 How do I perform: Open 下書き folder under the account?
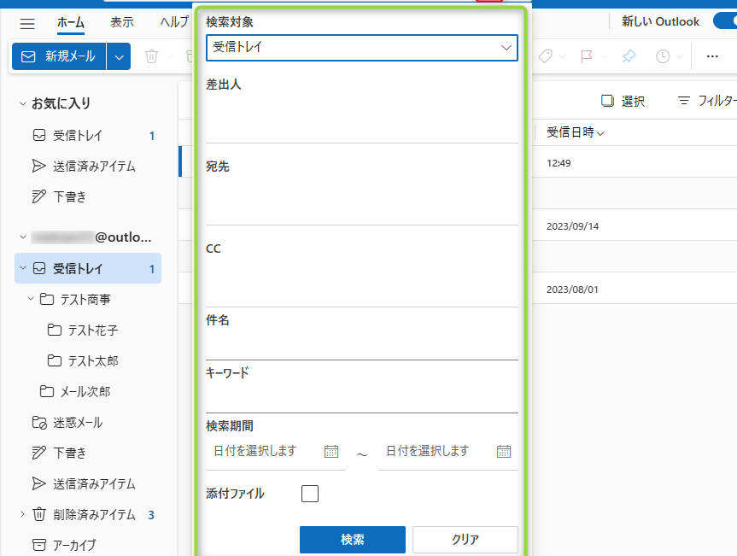coord(88,453)
